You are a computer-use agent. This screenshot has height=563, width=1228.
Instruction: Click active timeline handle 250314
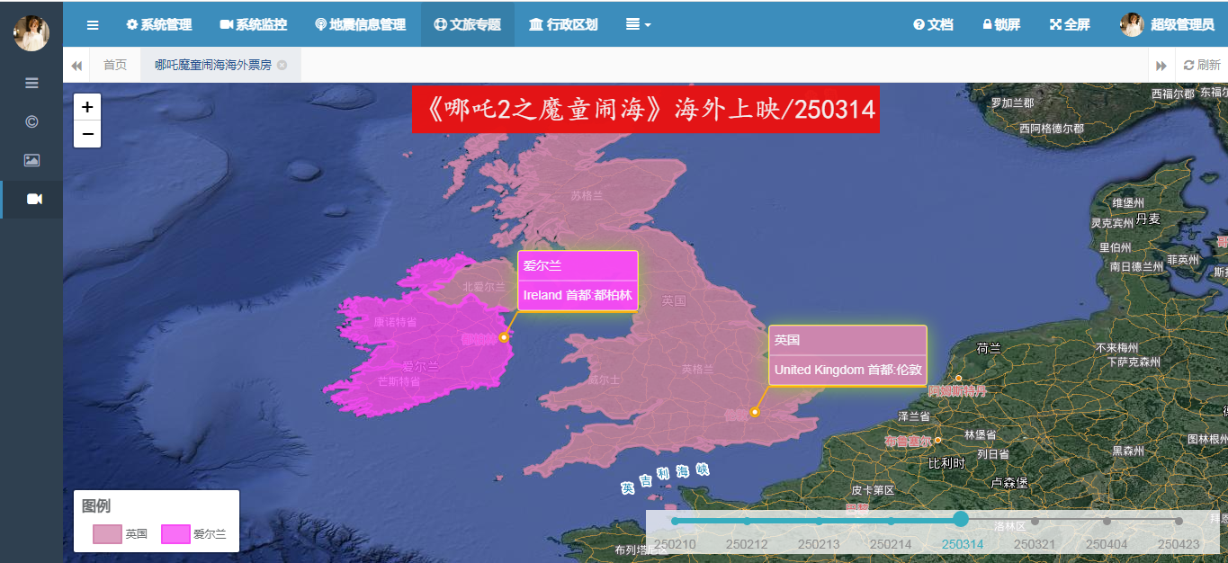(961, 519)
